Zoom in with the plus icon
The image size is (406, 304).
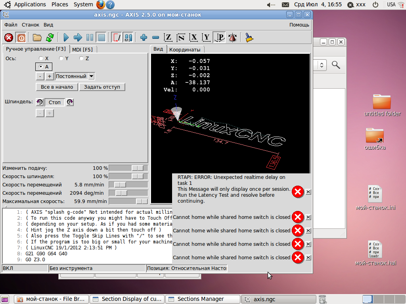pos(144,38)
